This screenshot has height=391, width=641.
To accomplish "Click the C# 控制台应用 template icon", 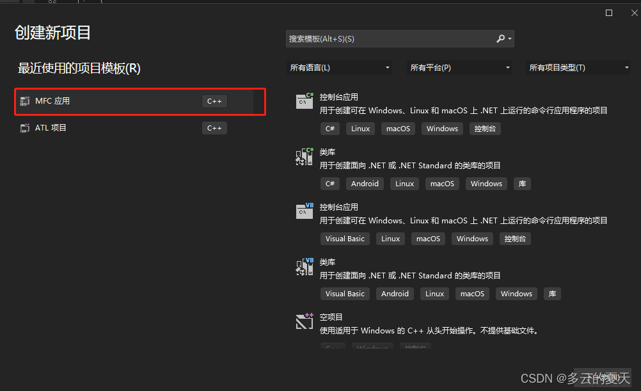I will [x=305, y=100].
